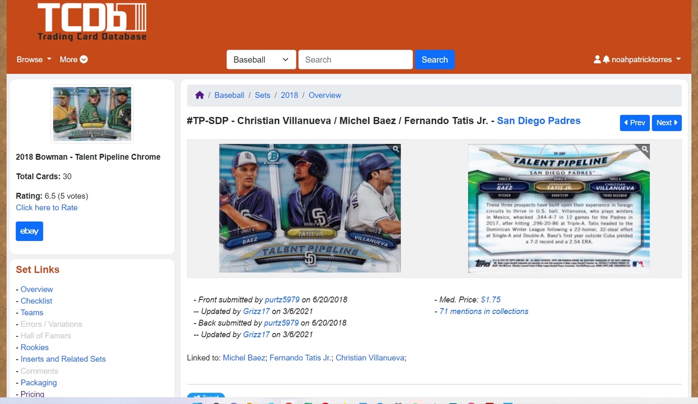The image size is (698, 404).
Task: Magnify the card back image
Action: point(644,149)
